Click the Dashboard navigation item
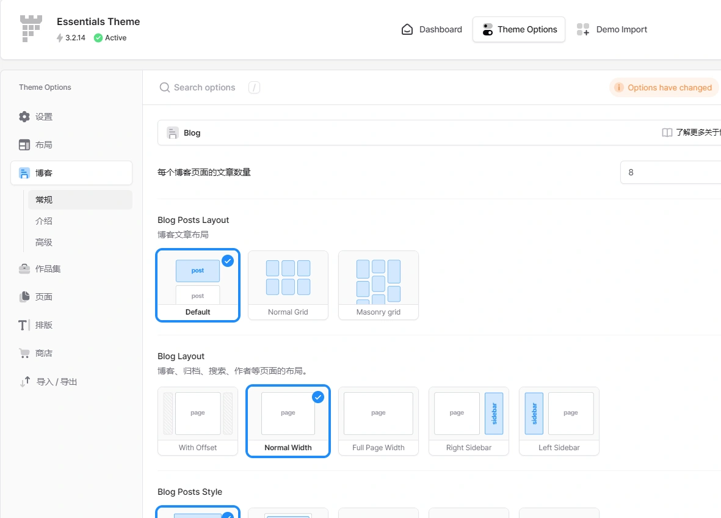The width and height of the screenshot is (721, 518). click(432, 29)
